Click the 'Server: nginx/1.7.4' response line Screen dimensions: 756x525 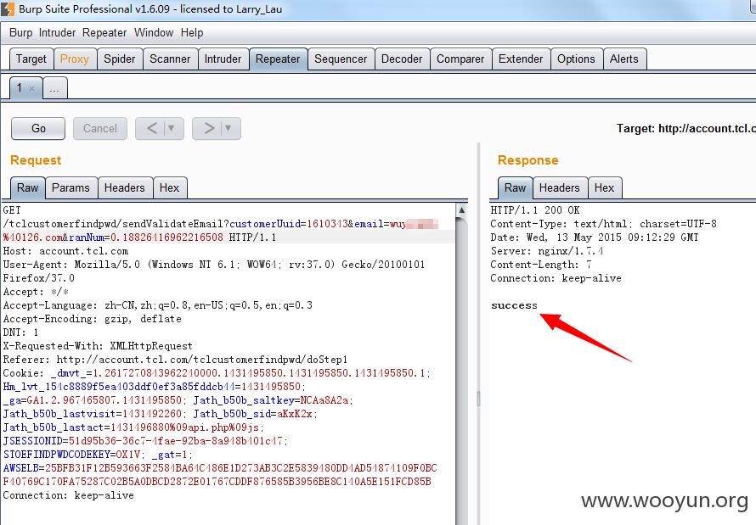pos(547,251)
